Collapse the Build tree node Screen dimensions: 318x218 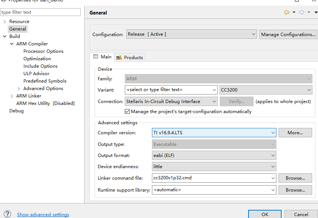[x=5, y=36]
